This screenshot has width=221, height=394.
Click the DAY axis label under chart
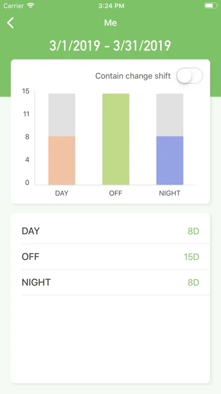pyautogui.click(x=62, y=193)
